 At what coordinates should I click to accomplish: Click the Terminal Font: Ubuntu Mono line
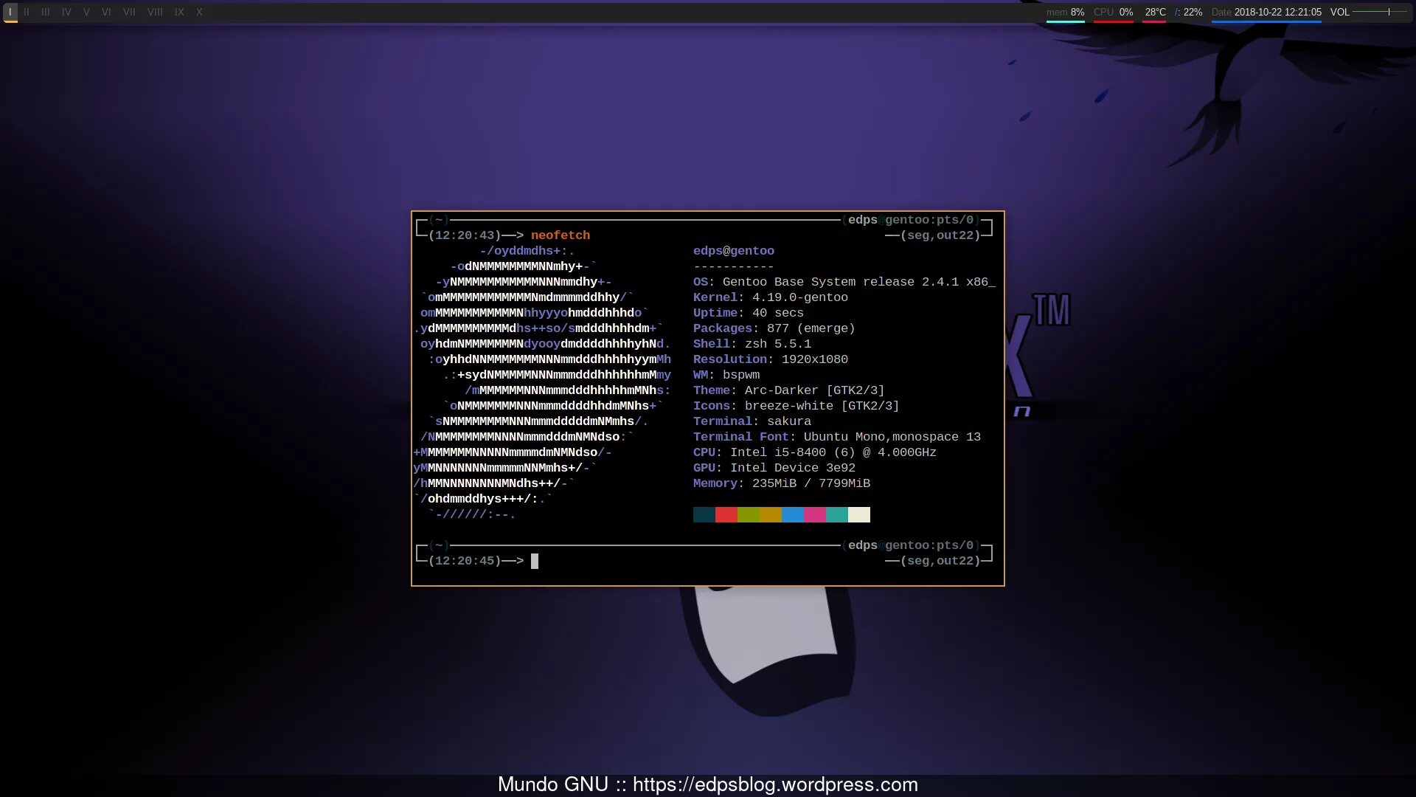(x=837, y=437)
